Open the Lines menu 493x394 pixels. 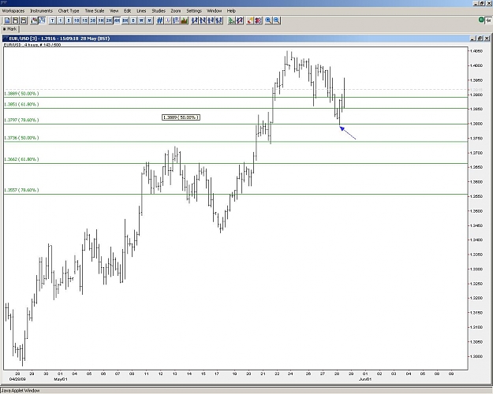[141, 11]
